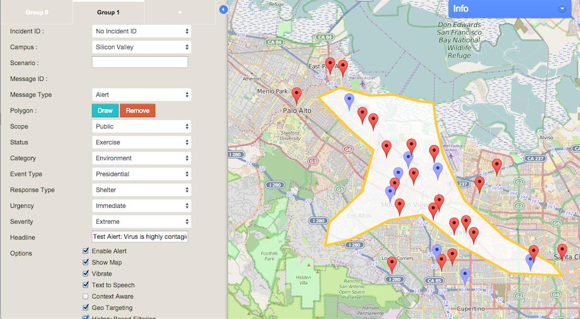
Task: Click into the Scenario input field
Action: (140, 62)
